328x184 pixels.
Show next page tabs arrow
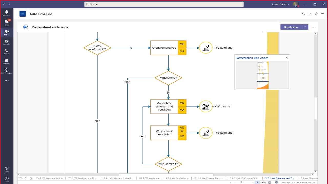31,178
